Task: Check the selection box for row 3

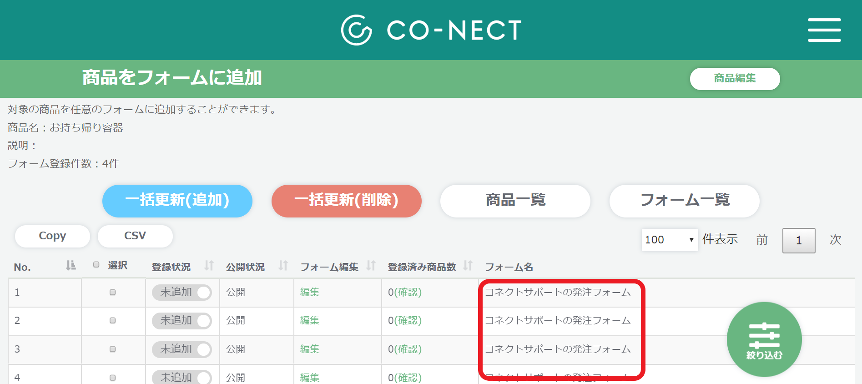Action: 113,349
